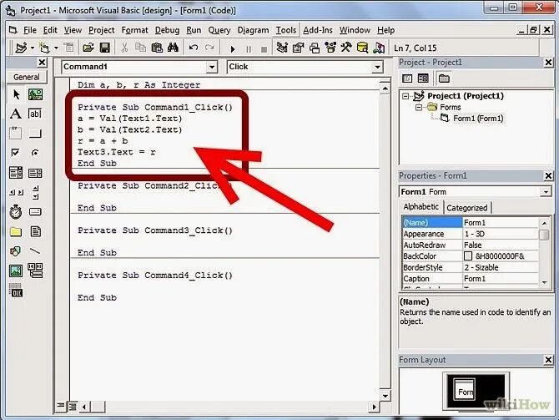The width and height of the screenshot is (559, 420).
Task: Click the Form thumbnail in Form Layout
Action: (465, 390)
